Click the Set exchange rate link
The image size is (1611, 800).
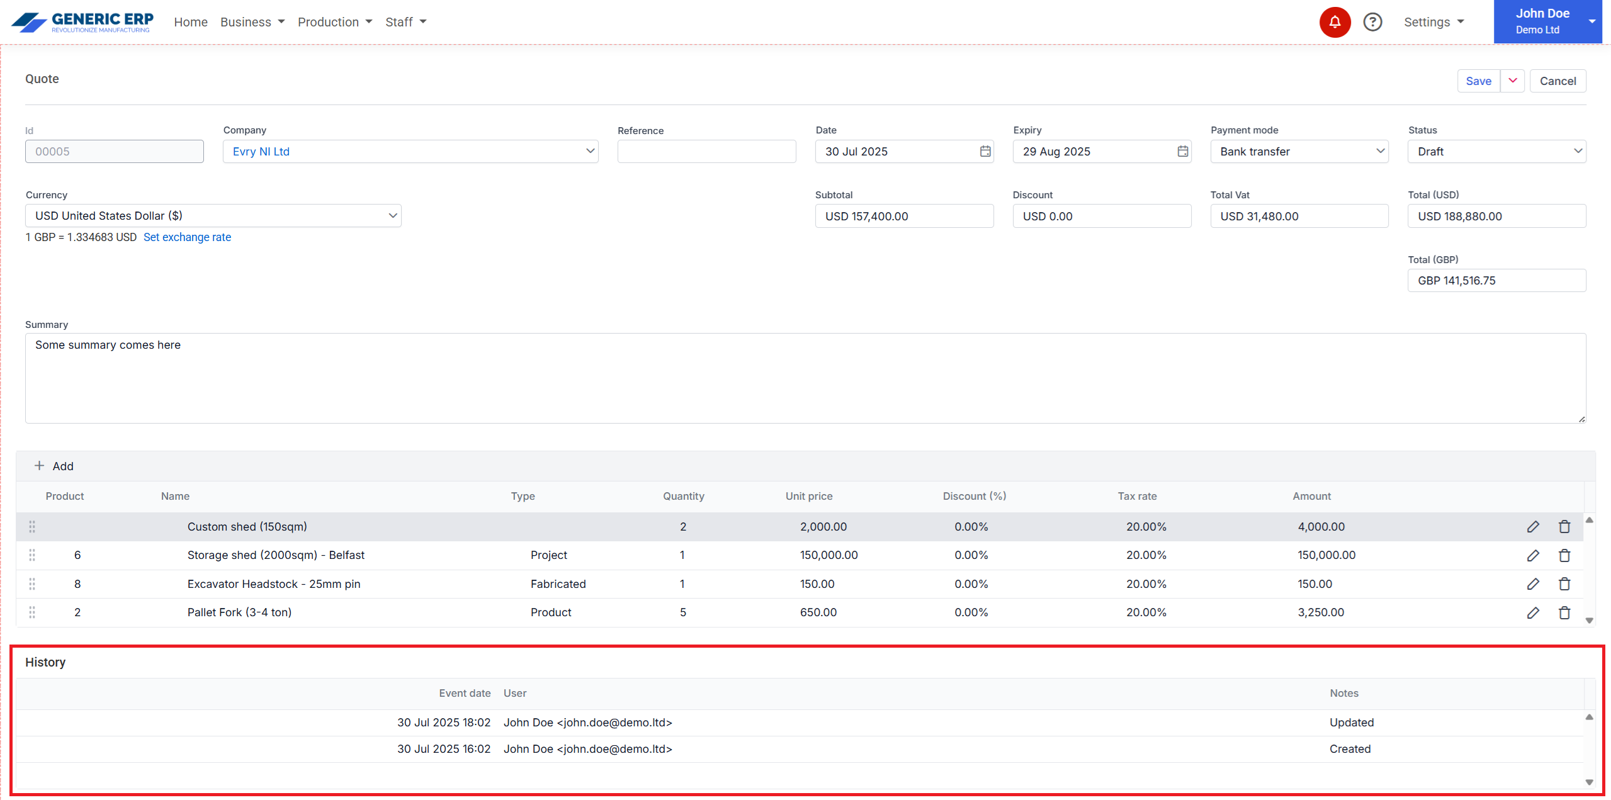pos(187,237)
